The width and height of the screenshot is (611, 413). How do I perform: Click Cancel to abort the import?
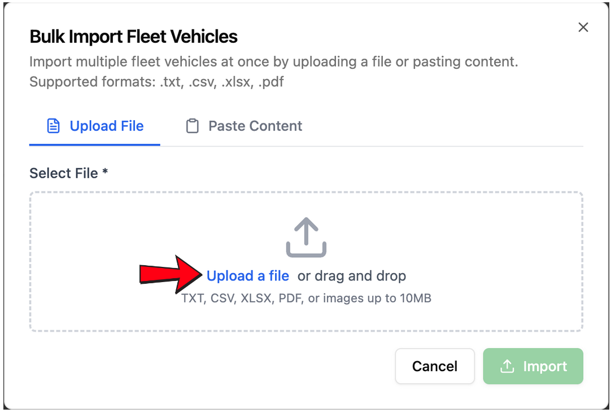point(434,366)
